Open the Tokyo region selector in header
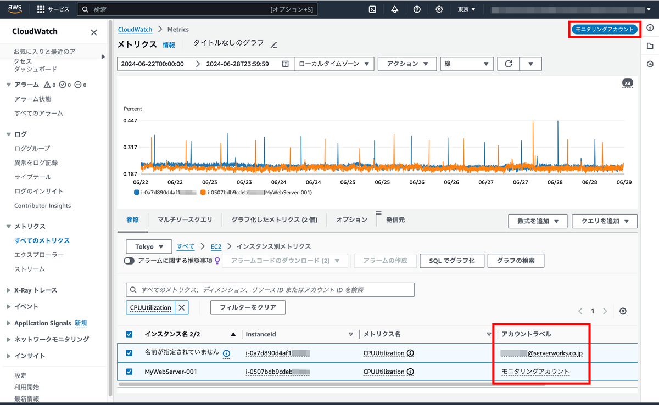This screenshot has height=405, width=659. 467,9
